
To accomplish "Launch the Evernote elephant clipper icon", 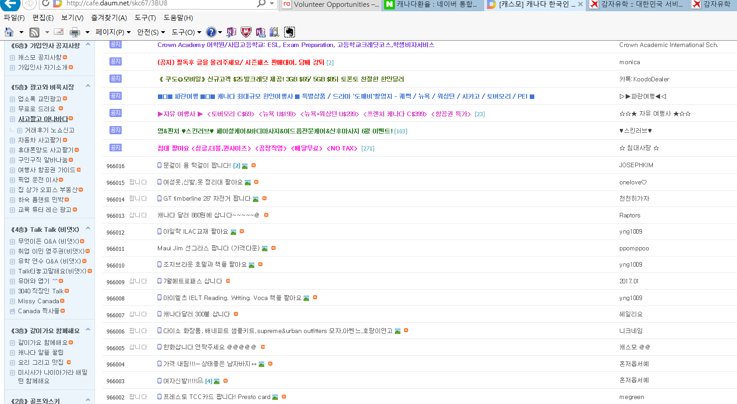I will pos(289,32).
